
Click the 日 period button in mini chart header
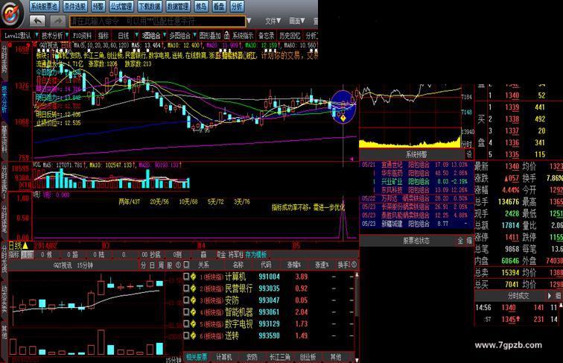click(152, 265)
